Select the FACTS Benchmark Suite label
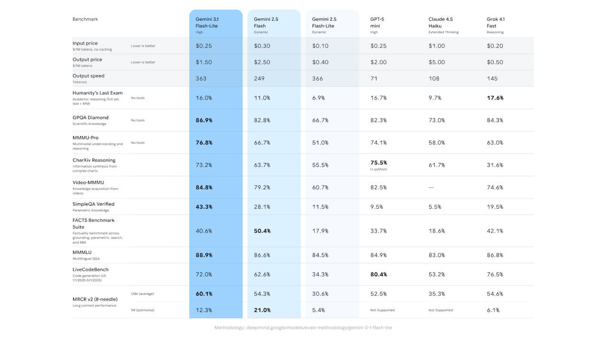This screenshot has height=341, width=607. [x=93, y=224]
